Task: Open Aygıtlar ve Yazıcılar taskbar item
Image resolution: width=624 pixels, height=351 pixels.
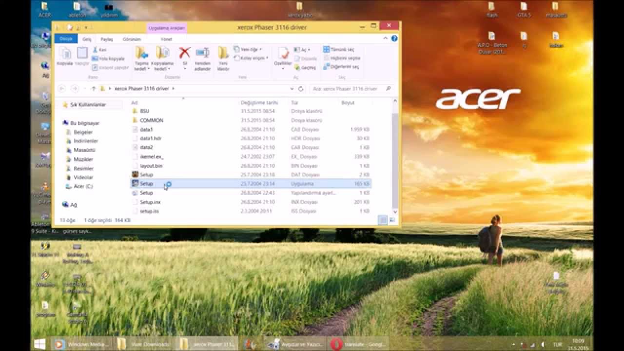Action: pos(296,344)
